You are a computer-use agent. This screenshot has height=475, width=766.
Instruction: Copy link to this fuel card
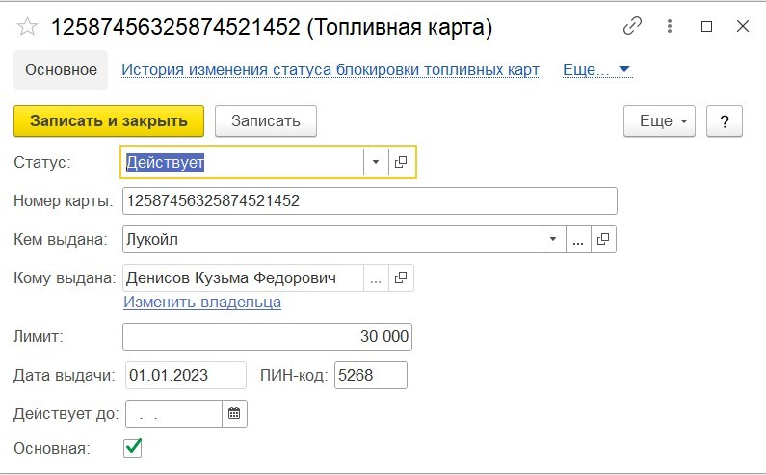(x=632, y=26)
